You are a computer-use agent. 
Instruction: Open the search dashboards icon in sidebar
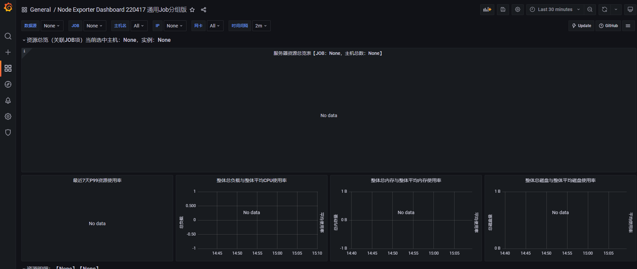click(8, 36)
